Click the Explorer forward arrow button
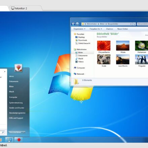The width and height of the screenshot is (148, 148). click(x=77, y=24)
